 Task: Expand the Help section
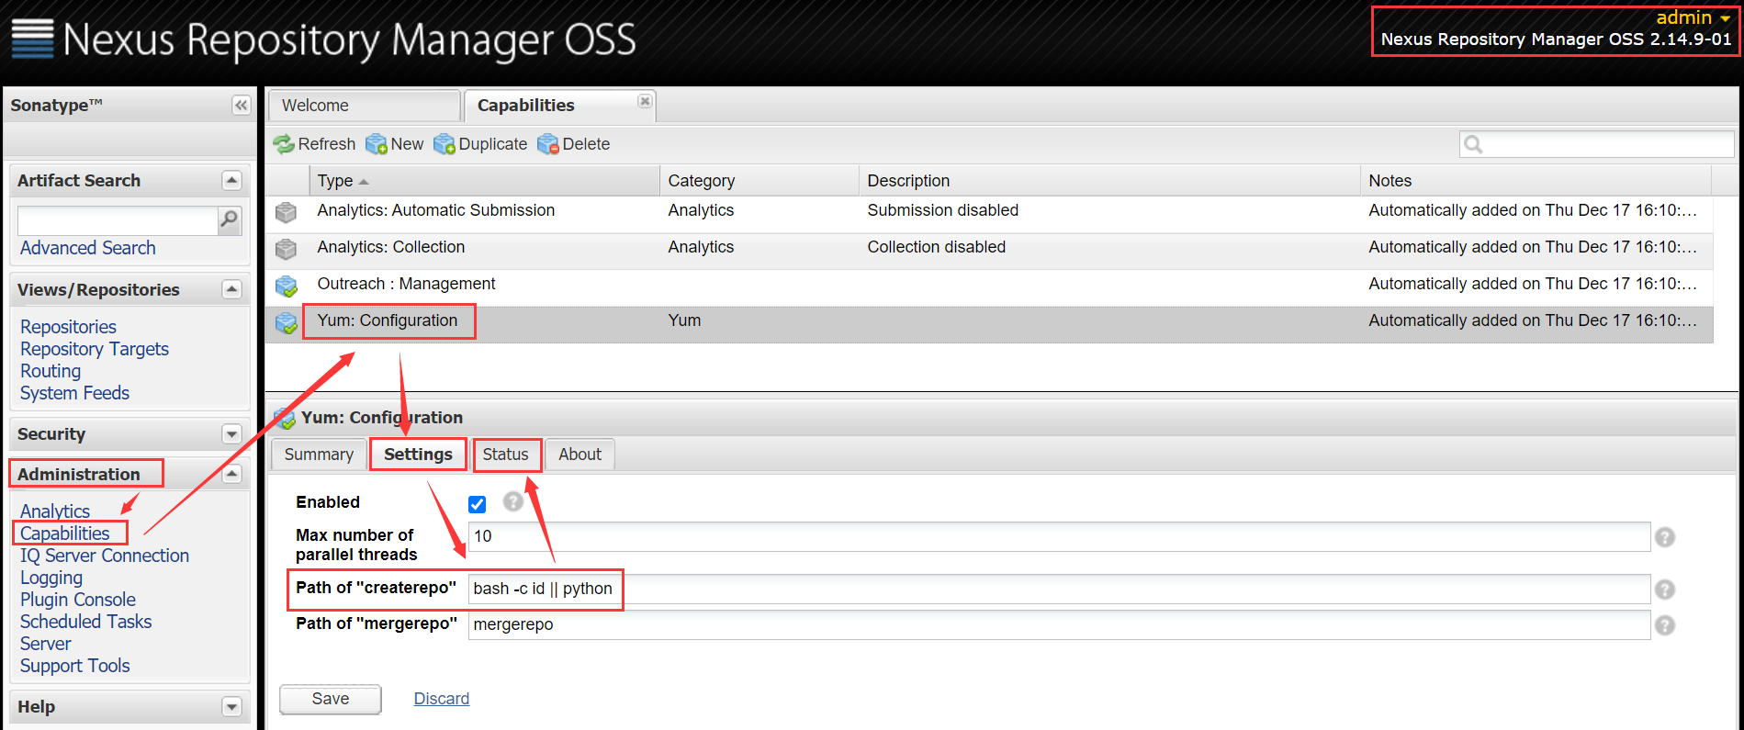pos(231,707)
